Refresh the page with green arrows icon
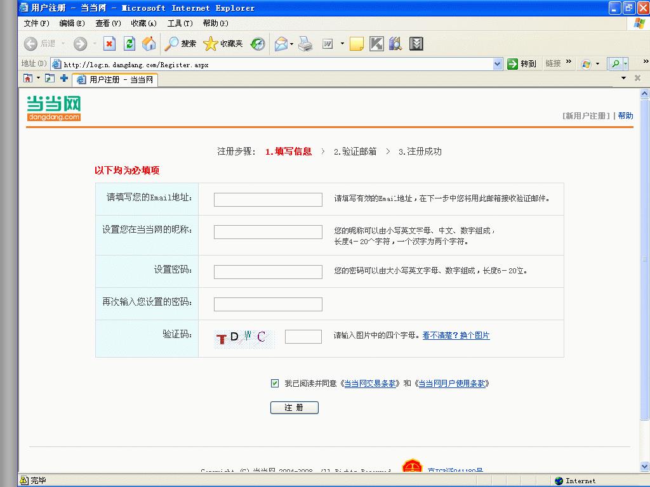Viewport: 650px width, 487px height. coord(129,44)
